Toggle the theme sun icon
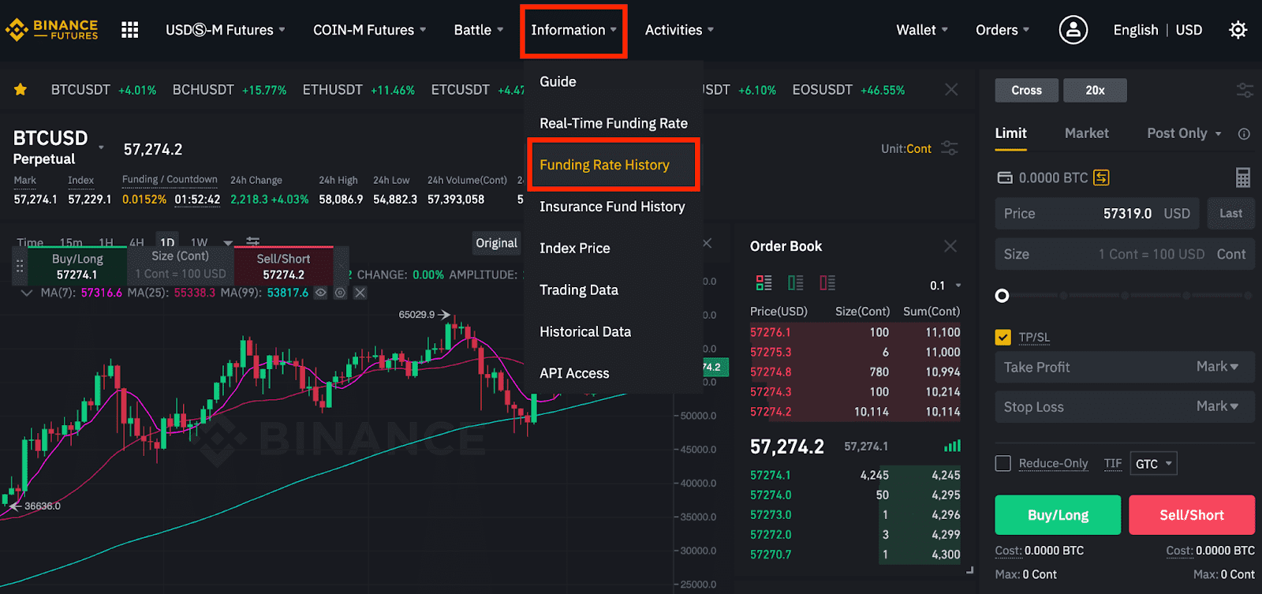1262x594 pixels. click(x=1238, y=30)
